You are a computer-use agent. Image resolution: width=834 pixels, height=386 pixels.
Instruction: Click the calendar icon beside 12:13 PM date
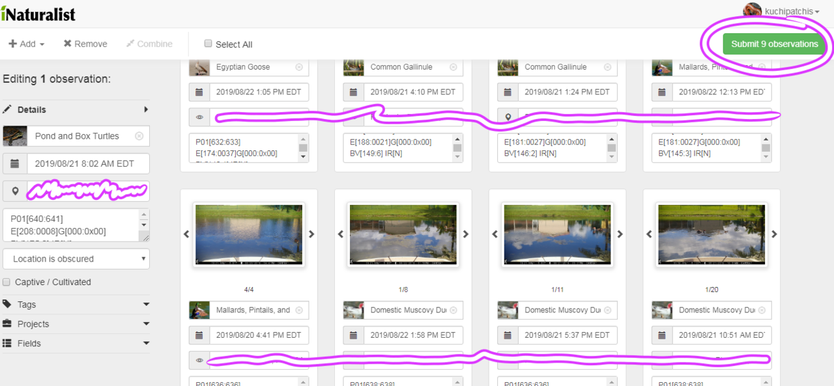663,92
